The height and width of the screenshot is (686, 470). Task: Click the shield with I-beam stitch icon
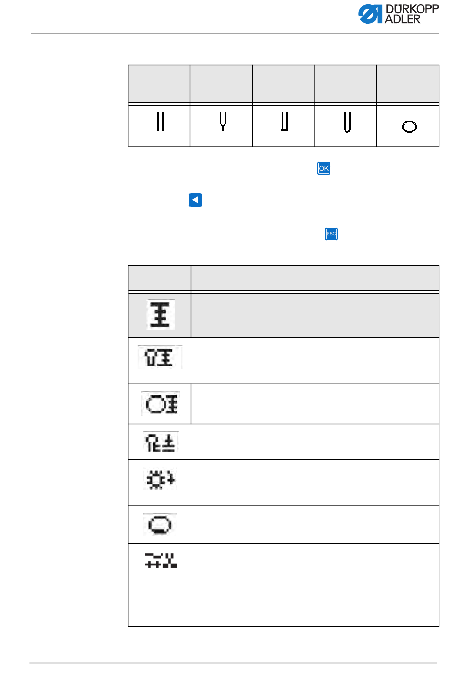159,357
